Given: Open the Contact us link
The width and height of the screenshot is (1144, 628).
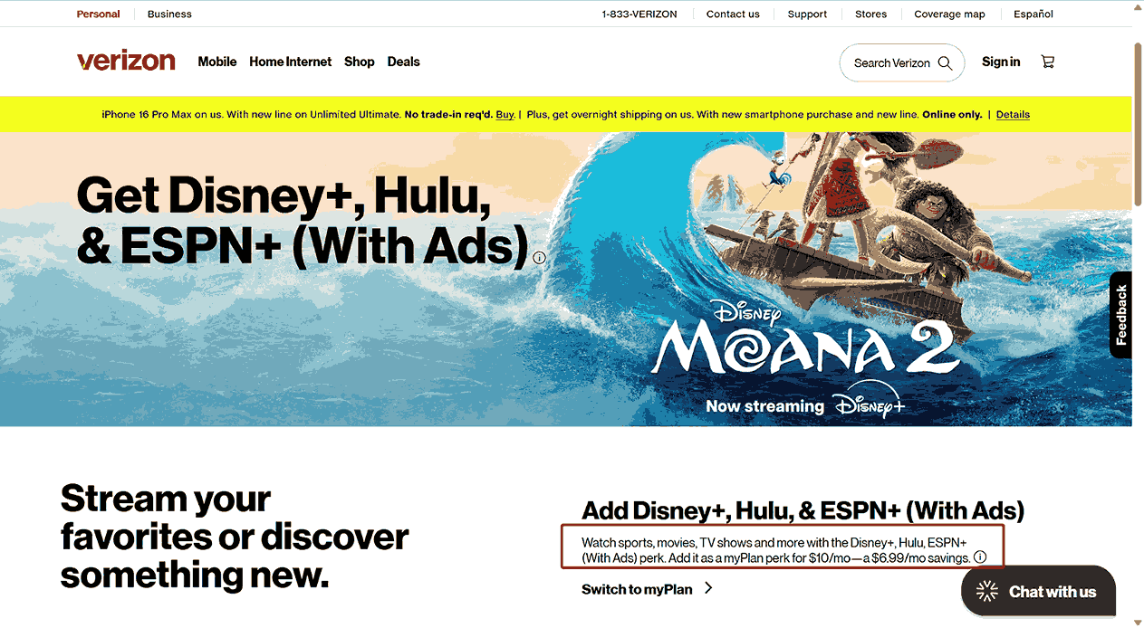Looking at the screenshot, I should (x=733, y=14).
